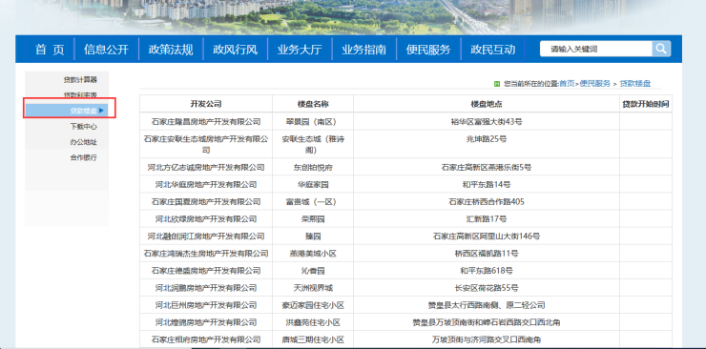Viewport: 706px width, 349px height.
Task: Click address 和平东路14号
Action: point(487,184)
